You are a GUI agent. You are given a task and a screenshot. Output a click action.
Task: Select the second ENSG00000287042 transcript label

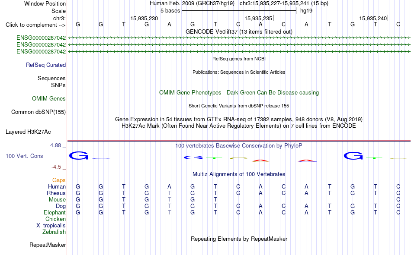pos(41,44)
